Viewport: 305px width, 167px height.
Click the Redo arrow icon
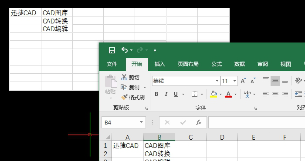point(140,50)
